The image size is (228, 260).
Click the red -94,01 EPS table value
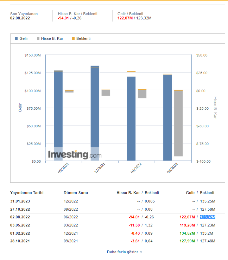pyautogui.click(x=134, y=217)
